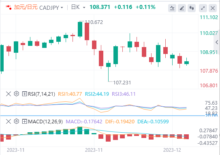This screenshot has width=220, height=155.
Task: Collapse side panel with left chevron
Action: (217, 42)
